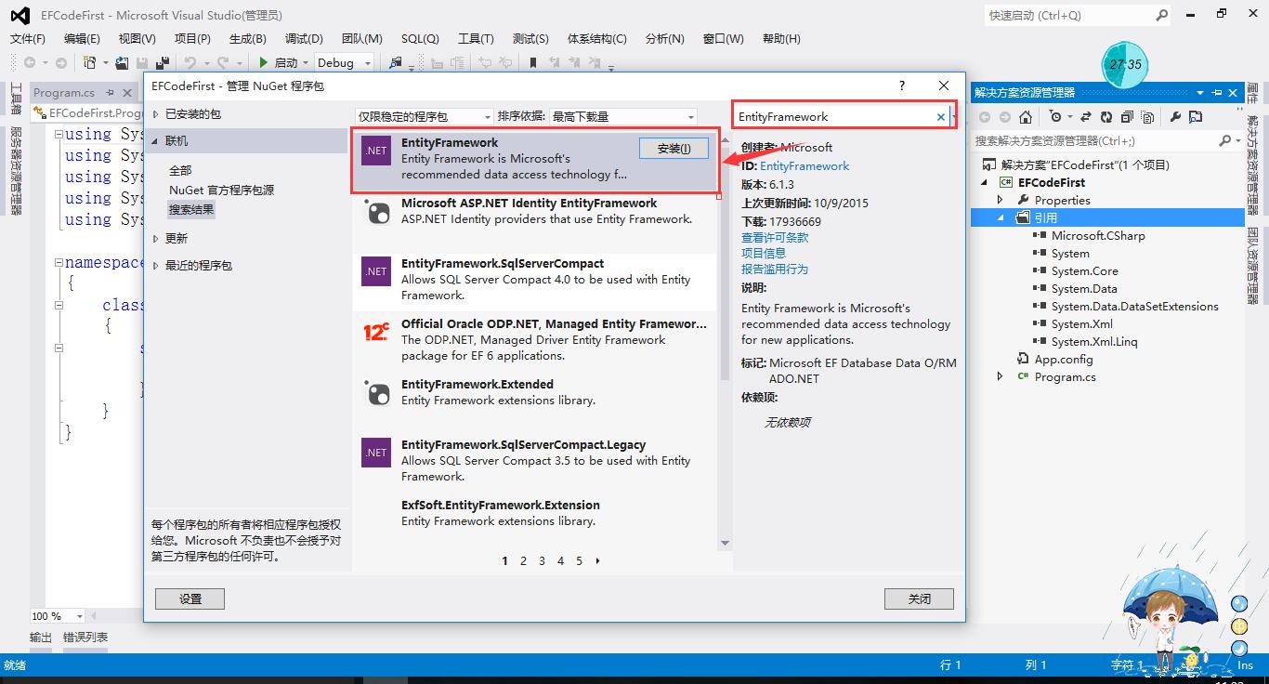
Task: Open the 帮助(H) menu
Action: [781, 38]
